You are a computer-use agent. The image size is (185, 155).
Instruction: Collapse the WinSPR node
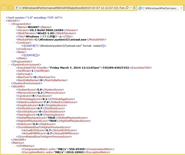tap(9, 87)
